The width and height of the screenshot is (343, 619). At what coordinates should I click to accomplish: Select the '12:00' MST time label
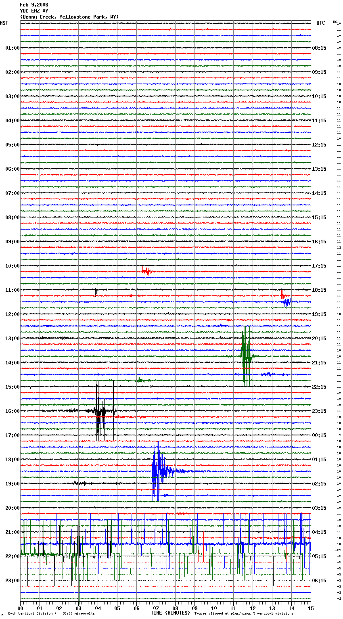click(13, 314)
